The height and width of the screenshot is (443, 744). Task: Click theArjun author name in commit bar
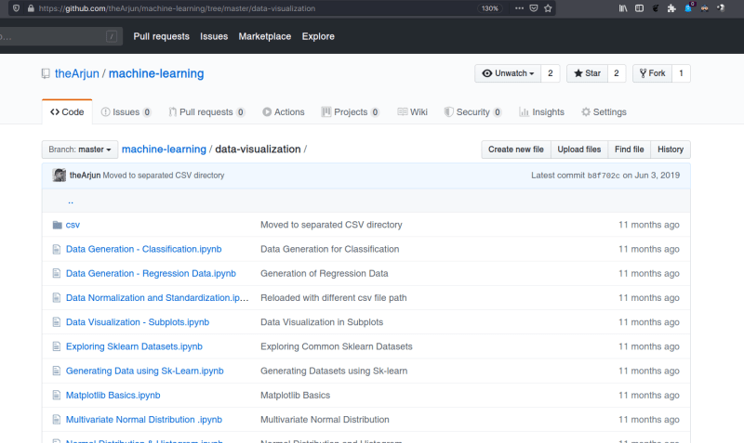point(85,176)
